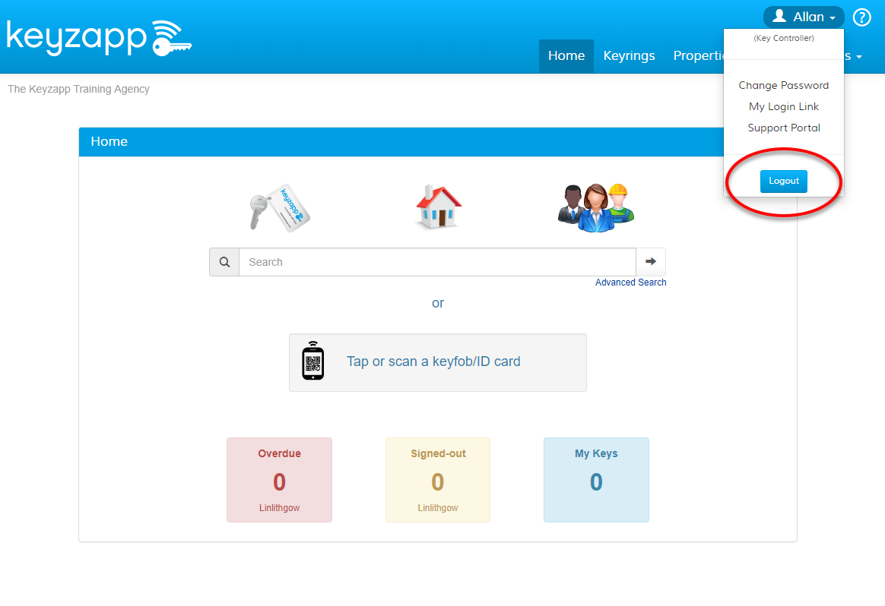Click the Home panel heading
The height and width of the screenshot is (606, 885).
pos(109,141)
